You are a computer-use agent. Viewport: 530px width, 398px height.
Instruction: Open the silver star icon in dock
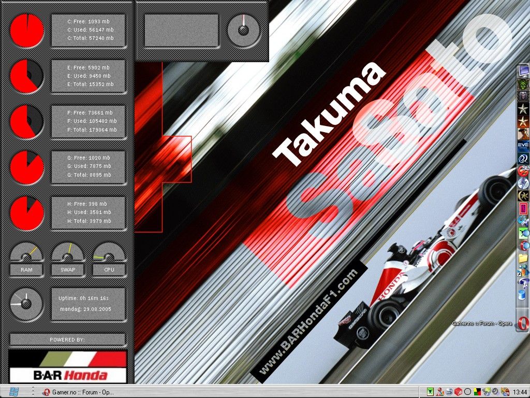[x=523, y=109]
